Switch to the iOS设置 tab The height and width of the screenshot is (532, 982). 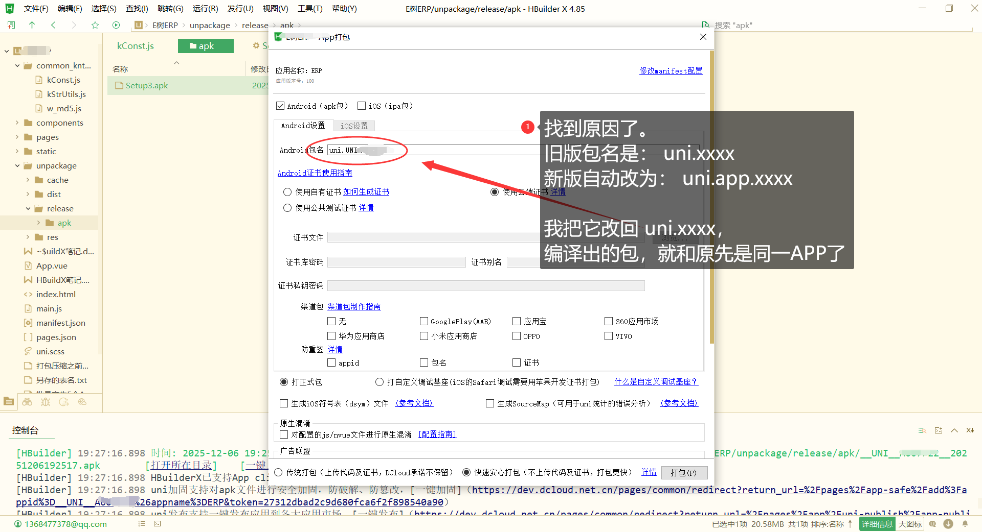point(354,126)
